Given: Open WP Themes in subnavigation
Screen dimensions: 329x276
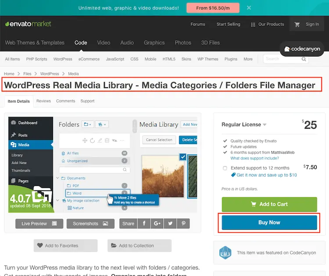Looking at the screenshot, I should click(x=208, y=59).
